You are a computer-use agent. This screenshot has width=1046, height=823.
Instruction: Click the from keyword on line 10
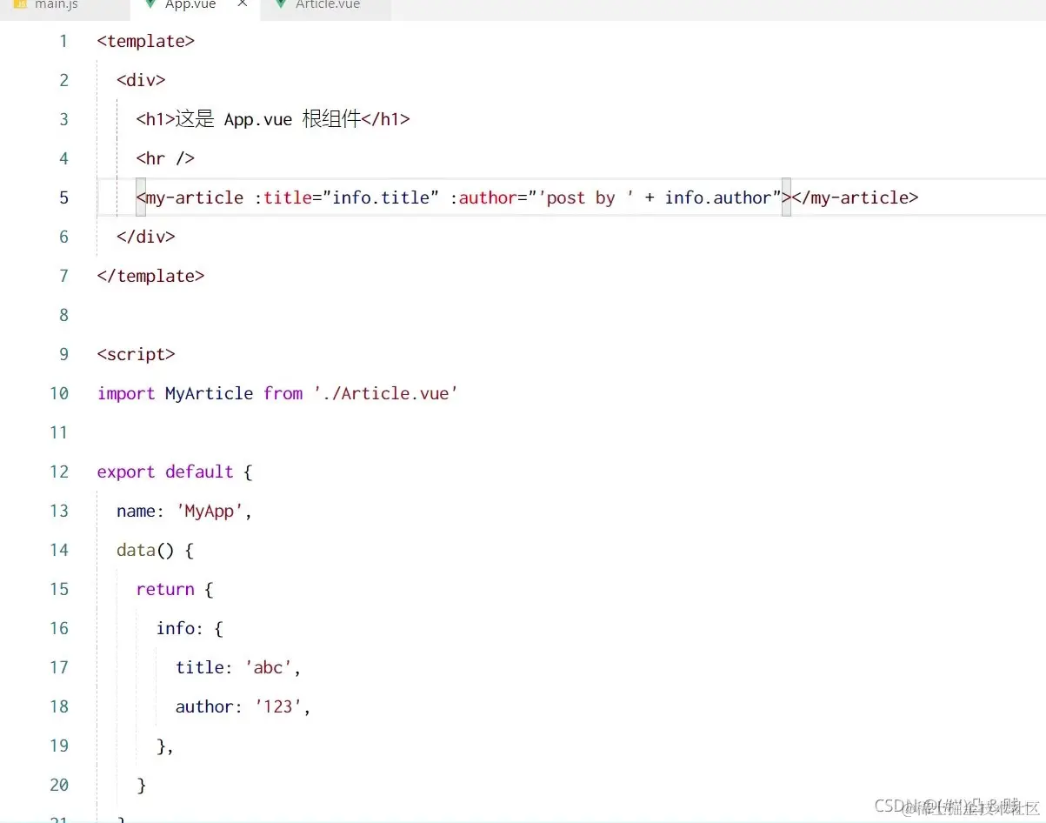click(x=283, y=394)
